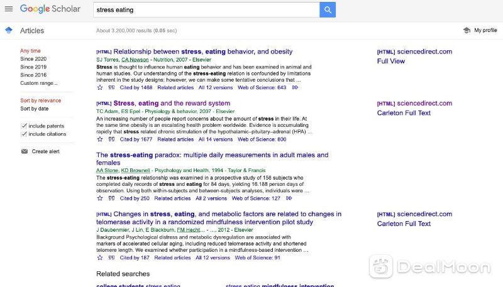Open All 14 versions link
Viewport: 503px width, 287px height.
click(x=216, y=139)
